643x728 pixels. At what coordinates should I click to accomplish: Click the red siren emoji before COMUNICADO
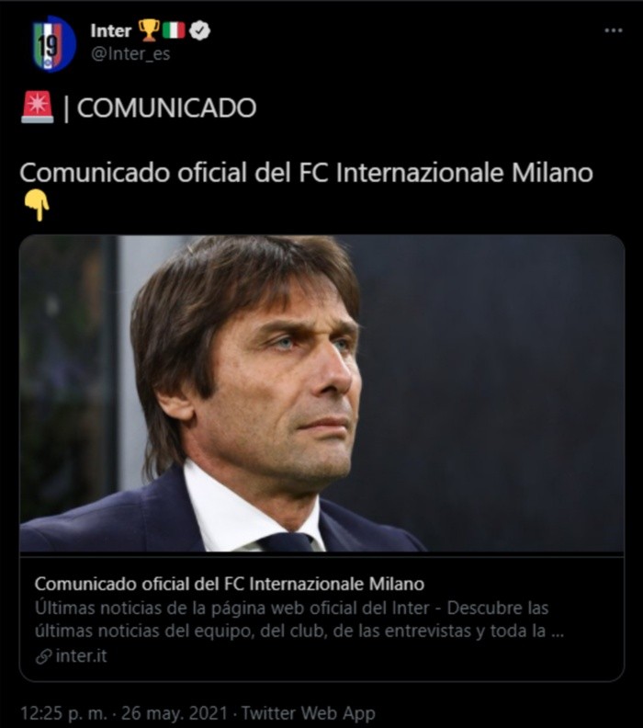pos(37,108)
